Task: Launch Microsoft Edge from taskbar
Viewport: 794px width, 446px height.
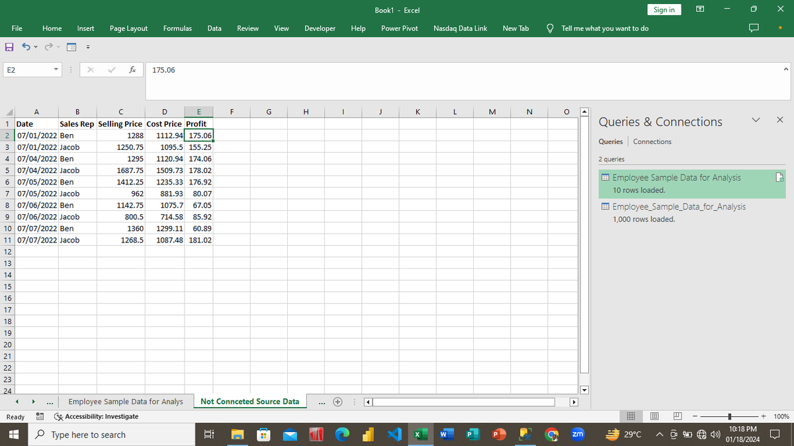Action: 343,435
